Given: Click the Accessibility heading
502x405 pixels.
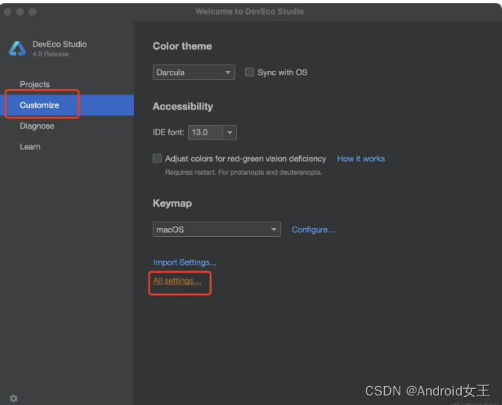Looking at the screenshot, I should 183,106.
